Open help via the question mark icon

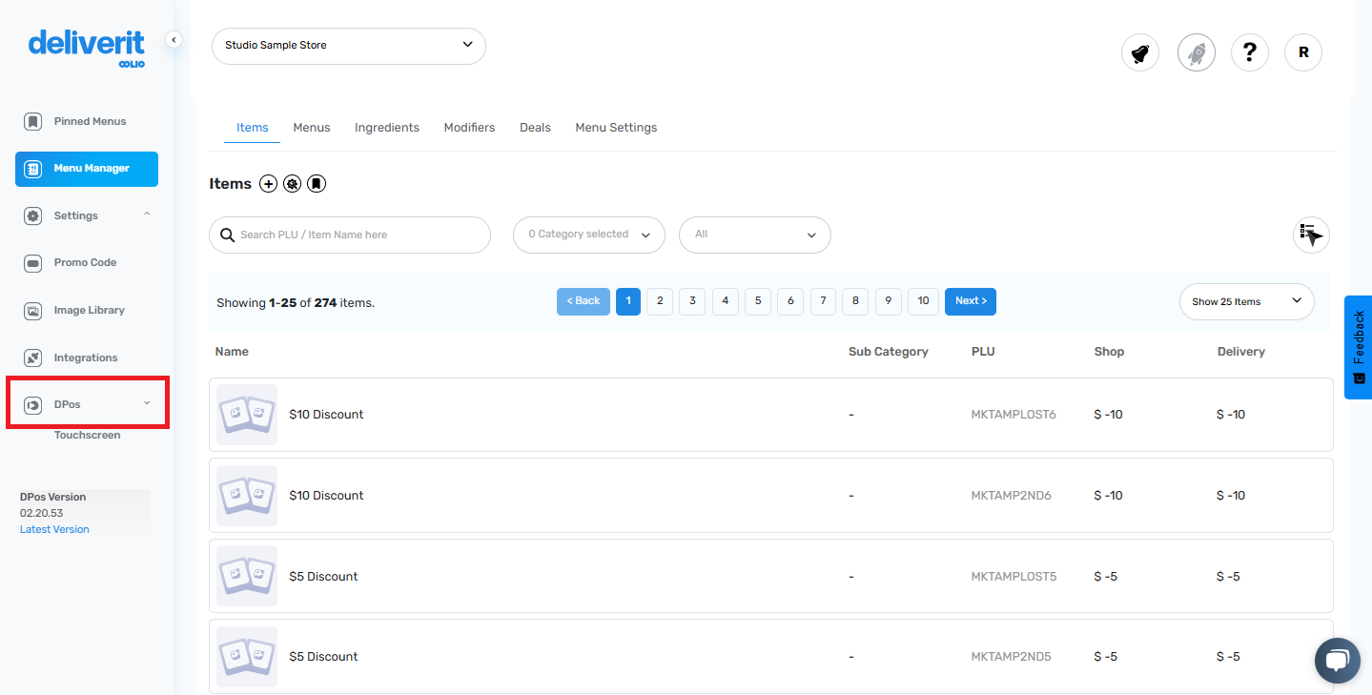point(1249,52)
